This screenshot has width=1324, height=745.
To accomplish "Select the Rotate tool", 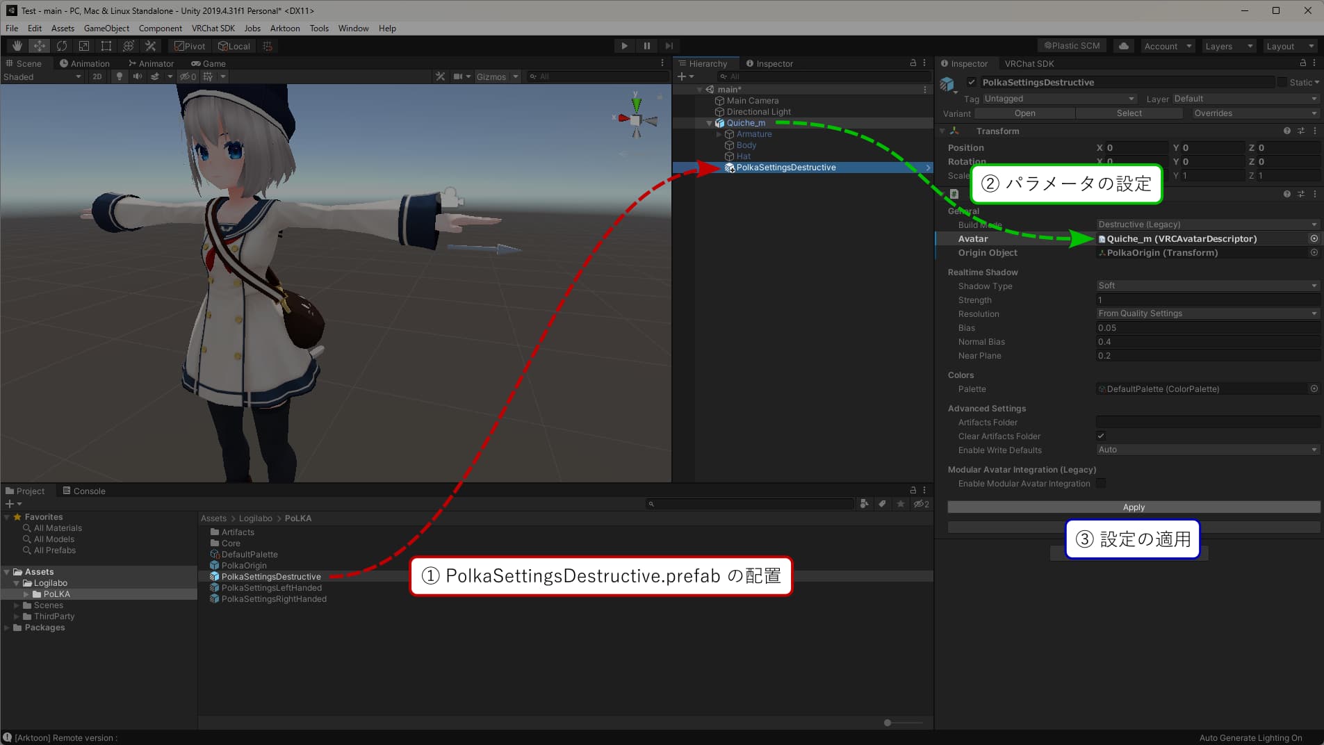I will pyautogui.click(x=62, y=46).
